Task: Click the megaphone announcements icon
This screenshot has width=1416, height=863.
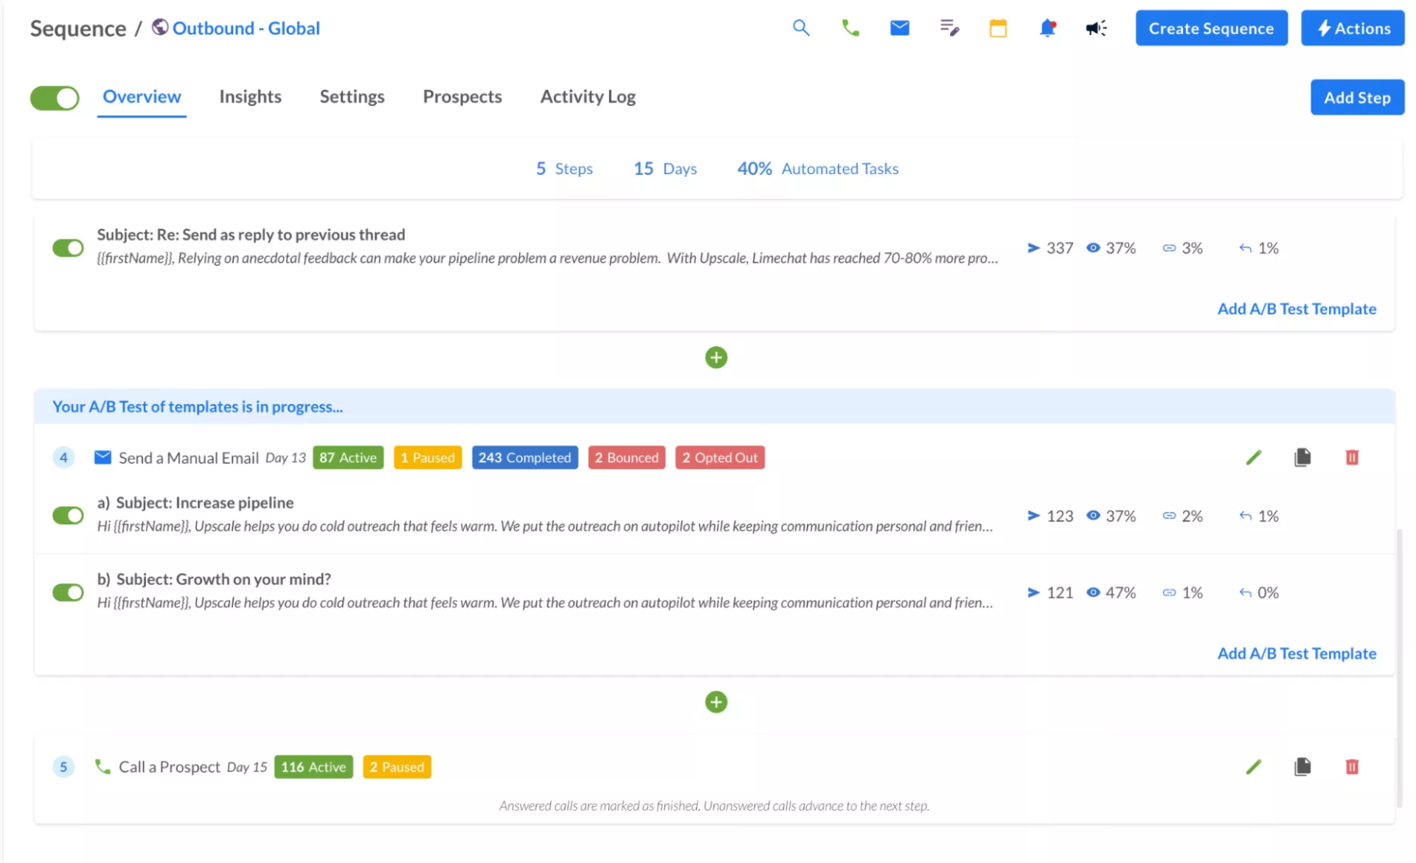Action: (1096, 28)
